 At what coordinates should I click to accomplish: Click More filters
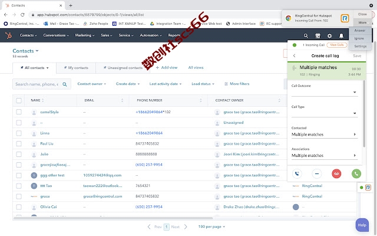click(237, 84)
